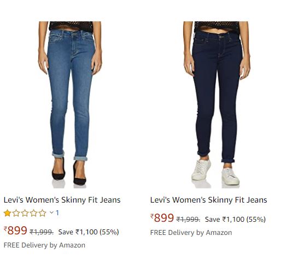281x259 pixels.
Task: Click the white sneakers in the navy jeans photo
Action: point(215,172)
